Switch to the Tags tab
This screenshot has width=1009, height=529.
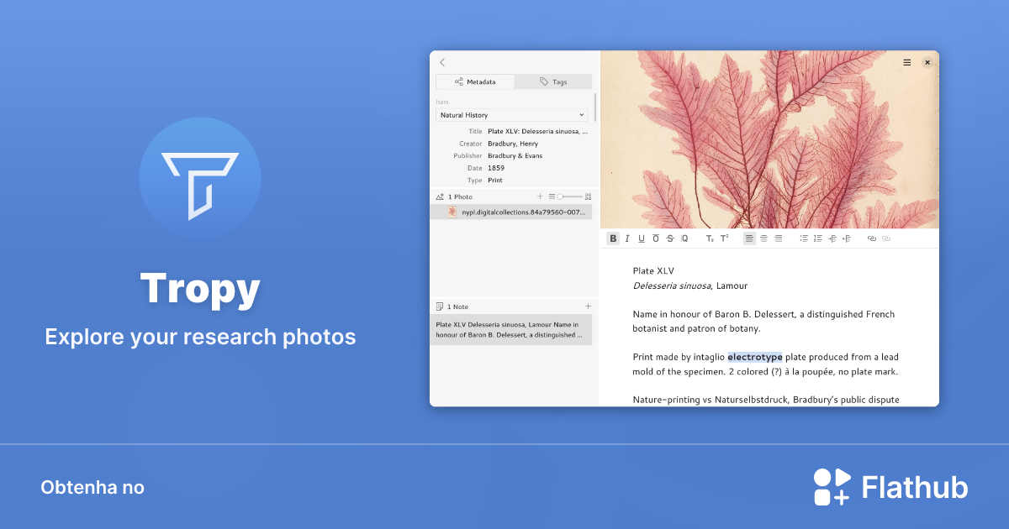pyautogui.click(x=553, y=81)
